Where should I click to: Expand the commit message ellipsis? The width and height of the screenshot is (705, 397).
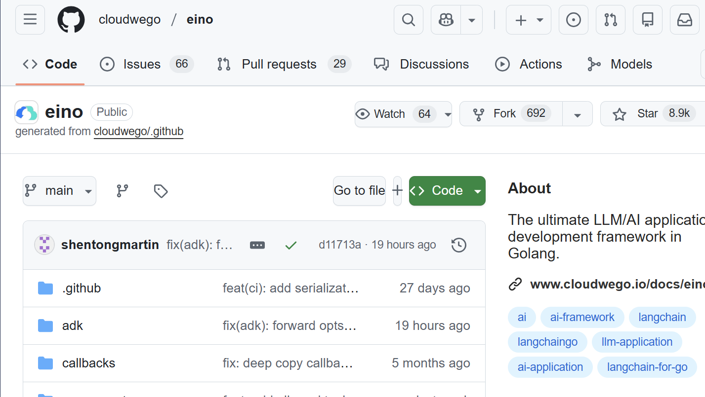click(257, 245)
